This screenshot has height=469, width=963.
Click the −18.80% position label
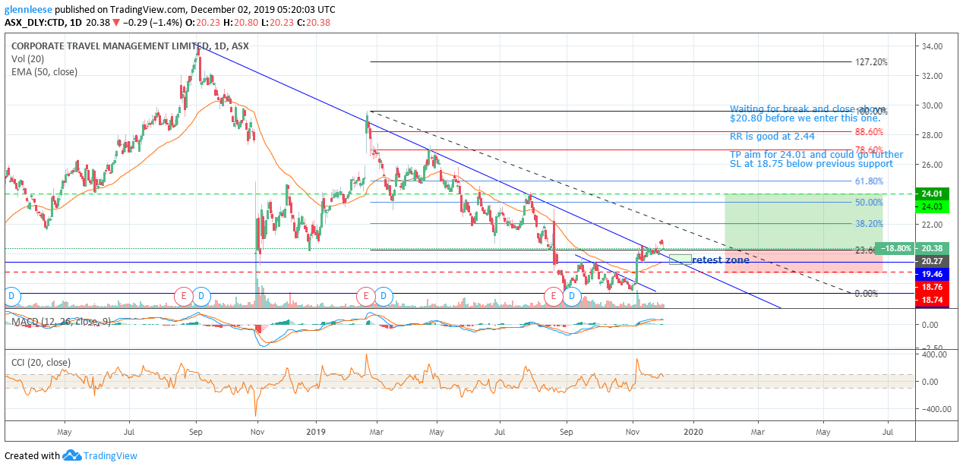896,248
